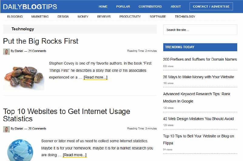This screenshot has height=161, width=243.
Task: Click the Trending Today header
Action: tap(200, 47)
